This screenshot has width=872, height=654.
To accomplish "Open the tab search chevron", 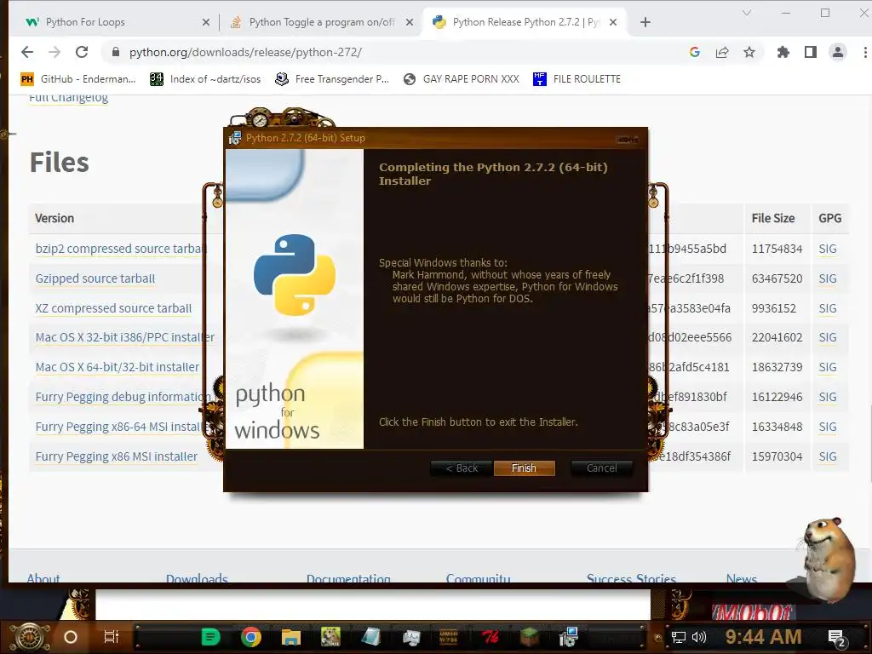I will (746, 13).
